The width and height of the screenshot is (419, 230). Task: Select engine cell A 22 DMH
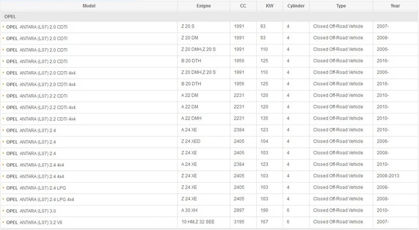(x=191, y=118)
